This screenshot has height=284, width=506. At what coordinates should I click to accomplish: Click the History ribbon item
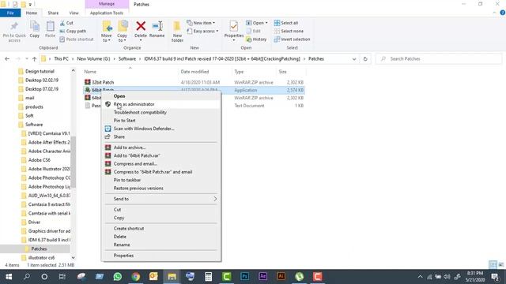(x=256, y=39)
